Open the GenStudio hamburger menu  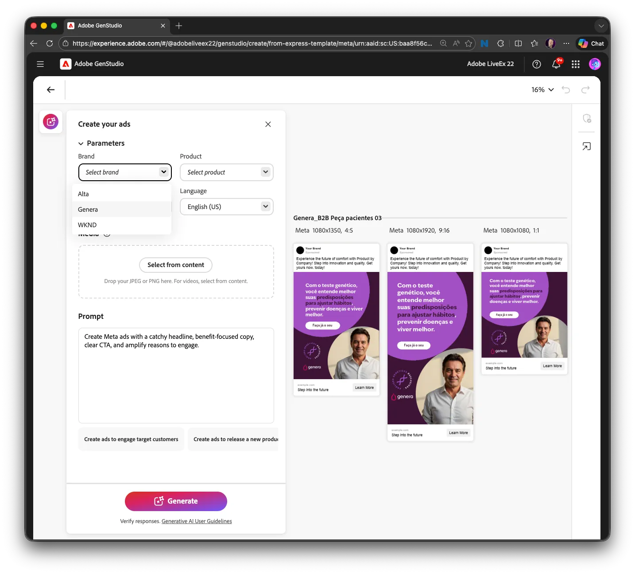click(40, 64)
